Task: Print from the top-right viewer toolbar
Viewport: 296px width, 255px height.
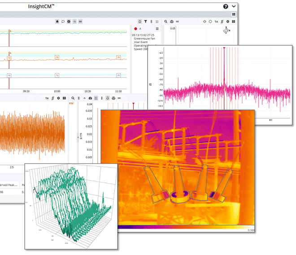Action: [172, 22]
